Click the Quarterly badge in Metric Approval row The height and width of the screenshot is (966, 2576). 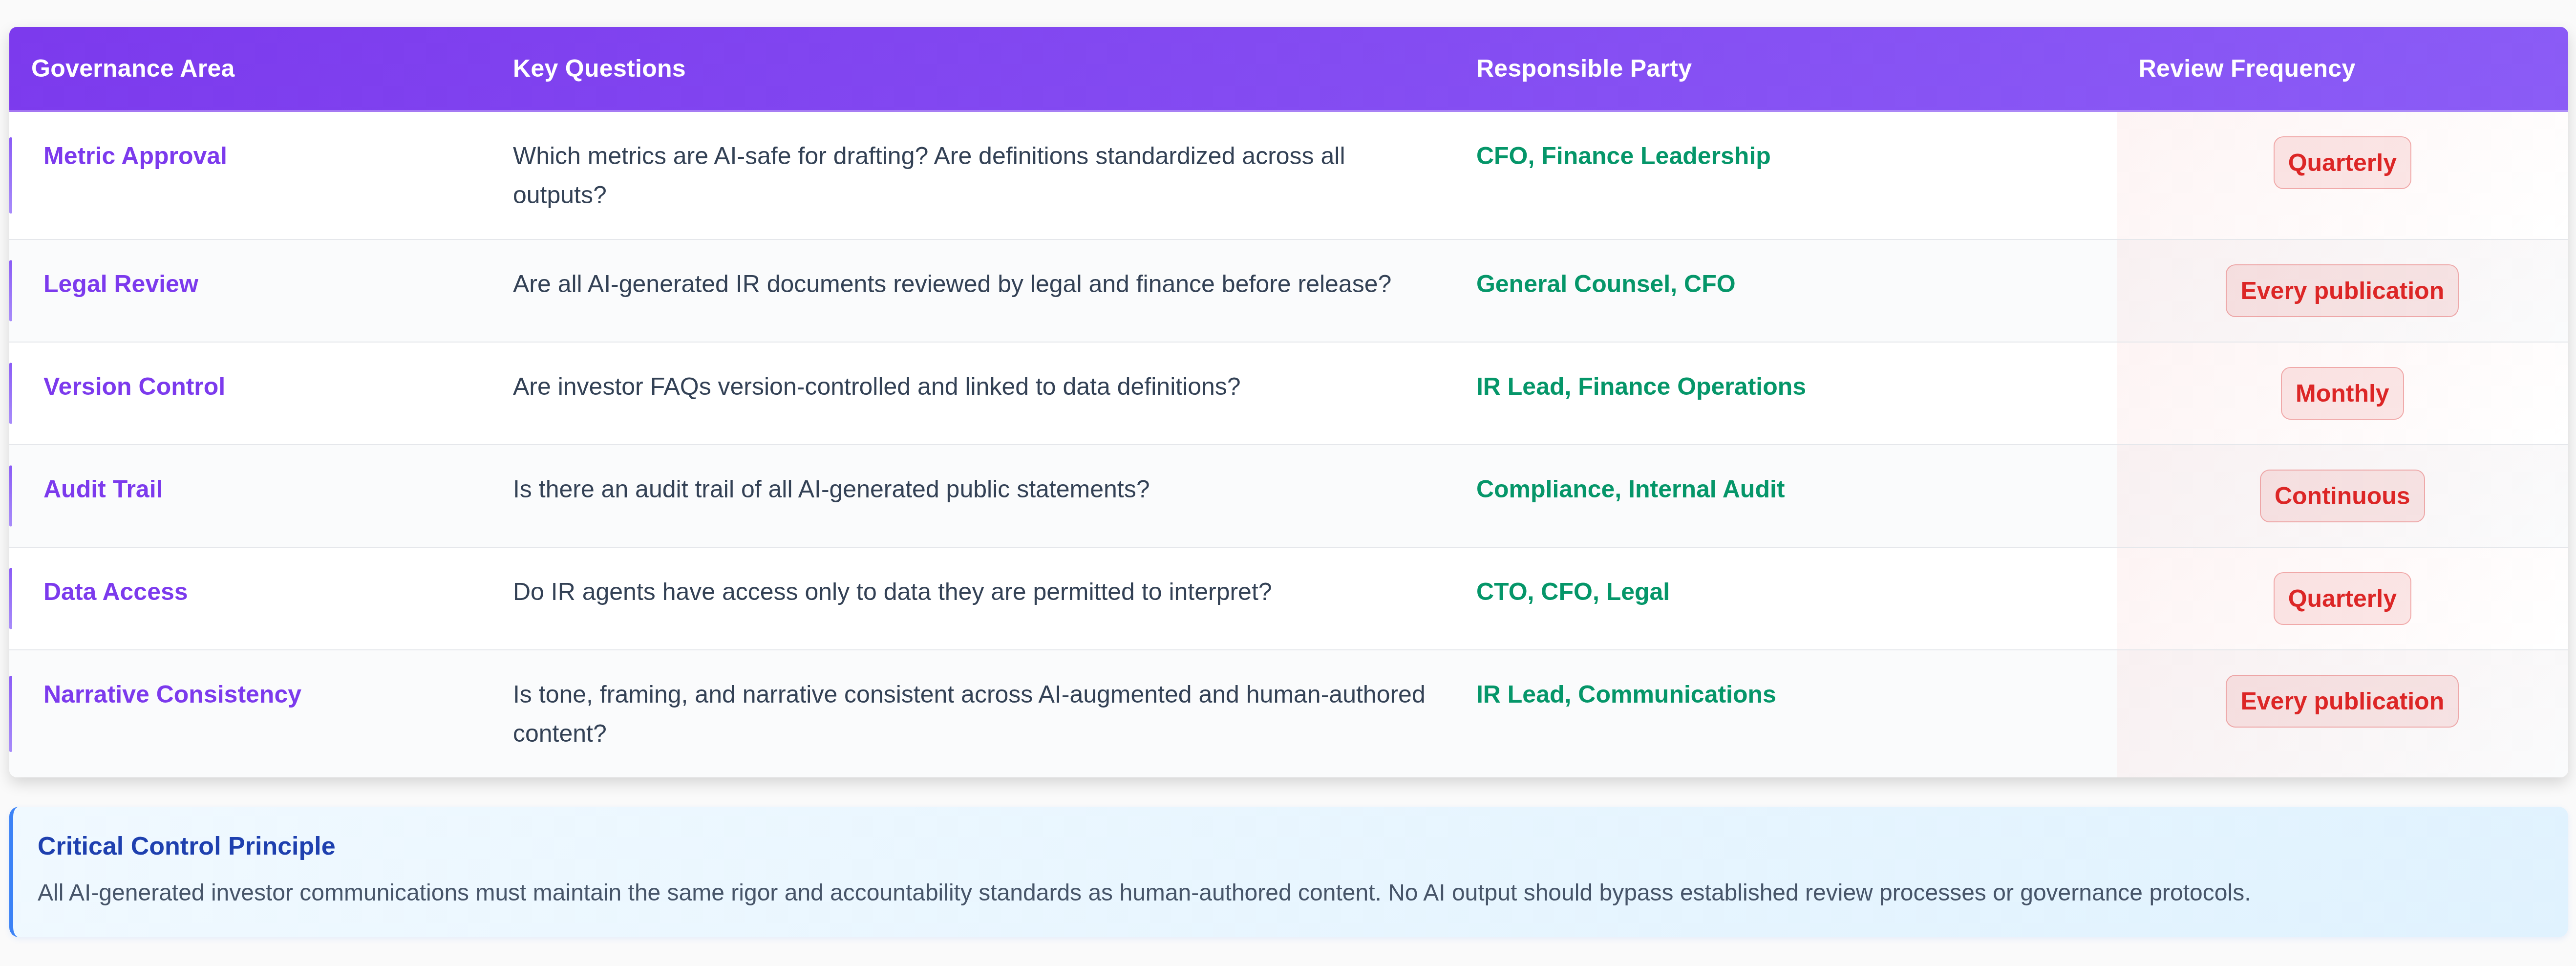coord(2341,163)
